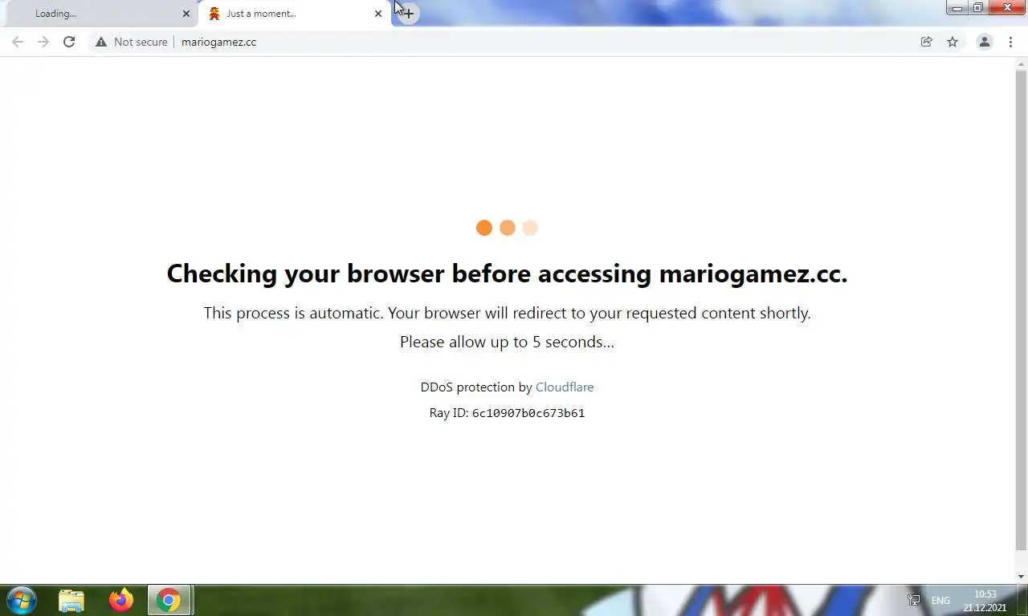The height and width of the screenshot is (616, 1028).
Task: Click the page's vertical scrollbar down arrow
Action: (x=1021, y=577)
